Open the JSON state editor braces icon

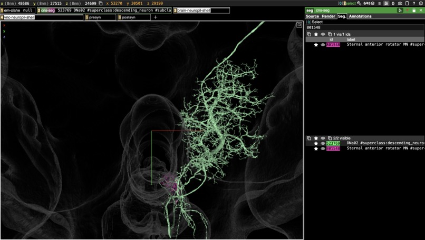pyautogui.click(x=393, y=3)
